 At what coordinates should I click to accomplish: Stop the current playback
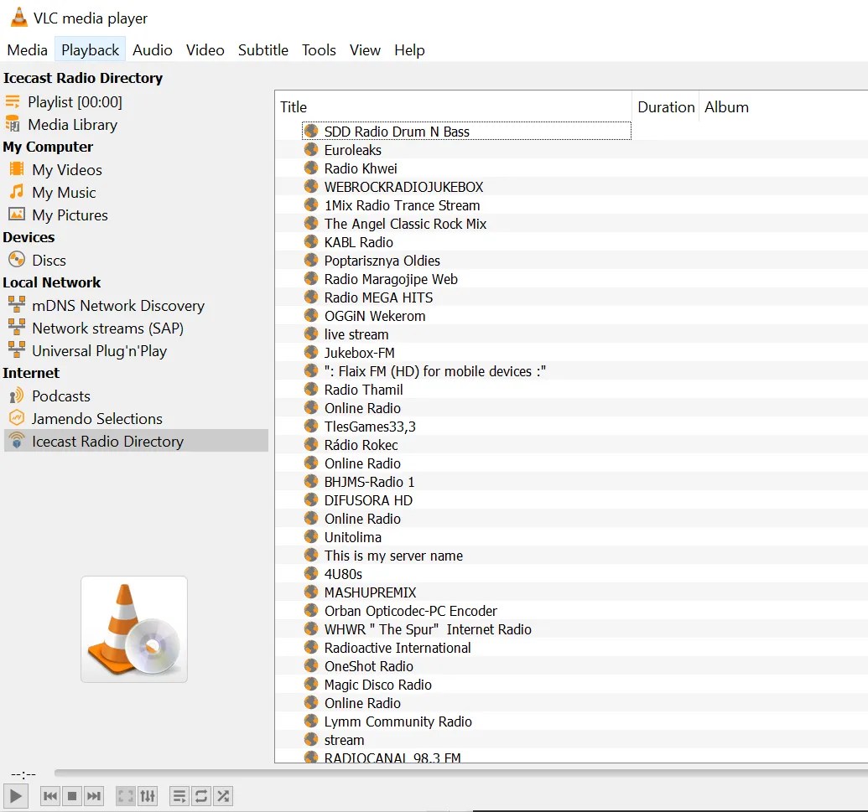[71, 796]
